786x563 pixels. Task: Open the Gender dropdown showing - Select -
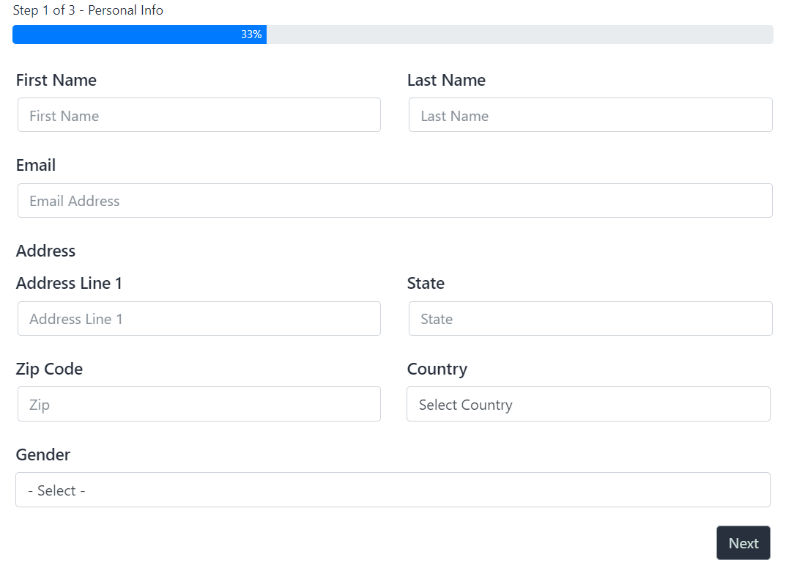(394, 490)
